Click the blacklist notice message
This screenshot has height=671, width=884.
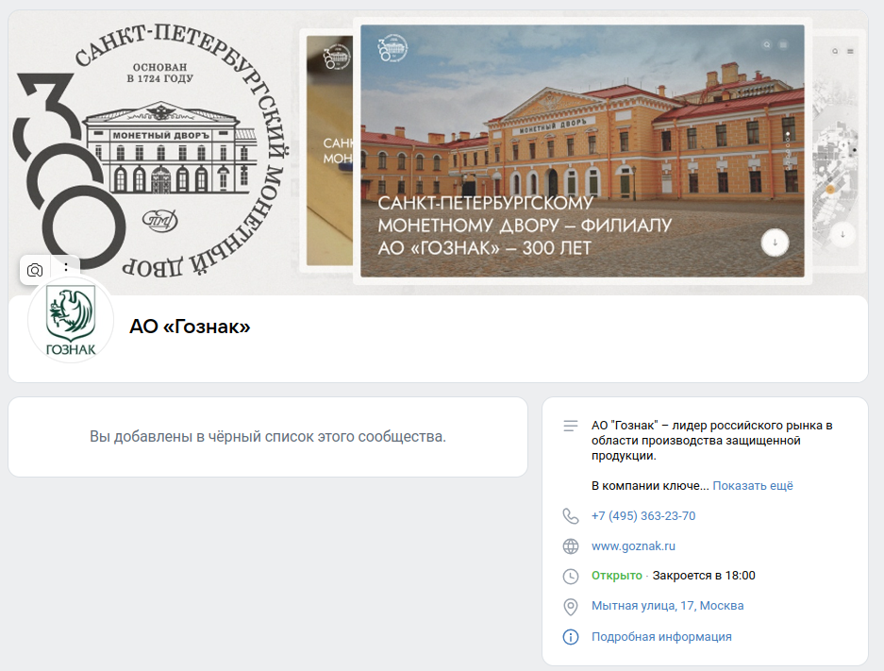[x=268, y=436]
